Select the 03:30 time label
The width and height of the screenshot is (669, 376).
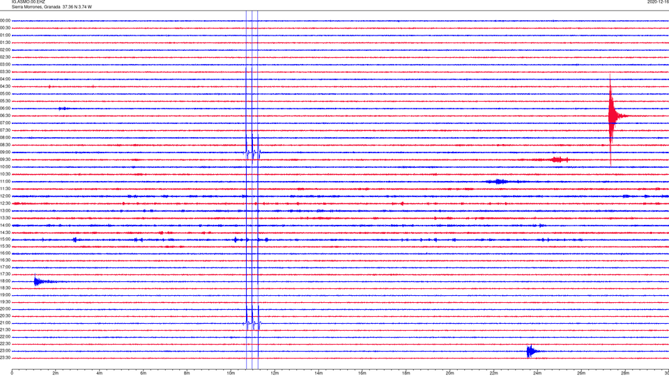tap(5, 72)
